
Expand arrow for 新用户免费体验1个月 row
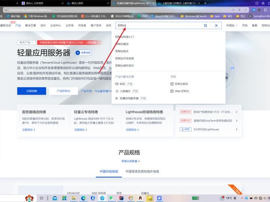[x=237, y=112]
